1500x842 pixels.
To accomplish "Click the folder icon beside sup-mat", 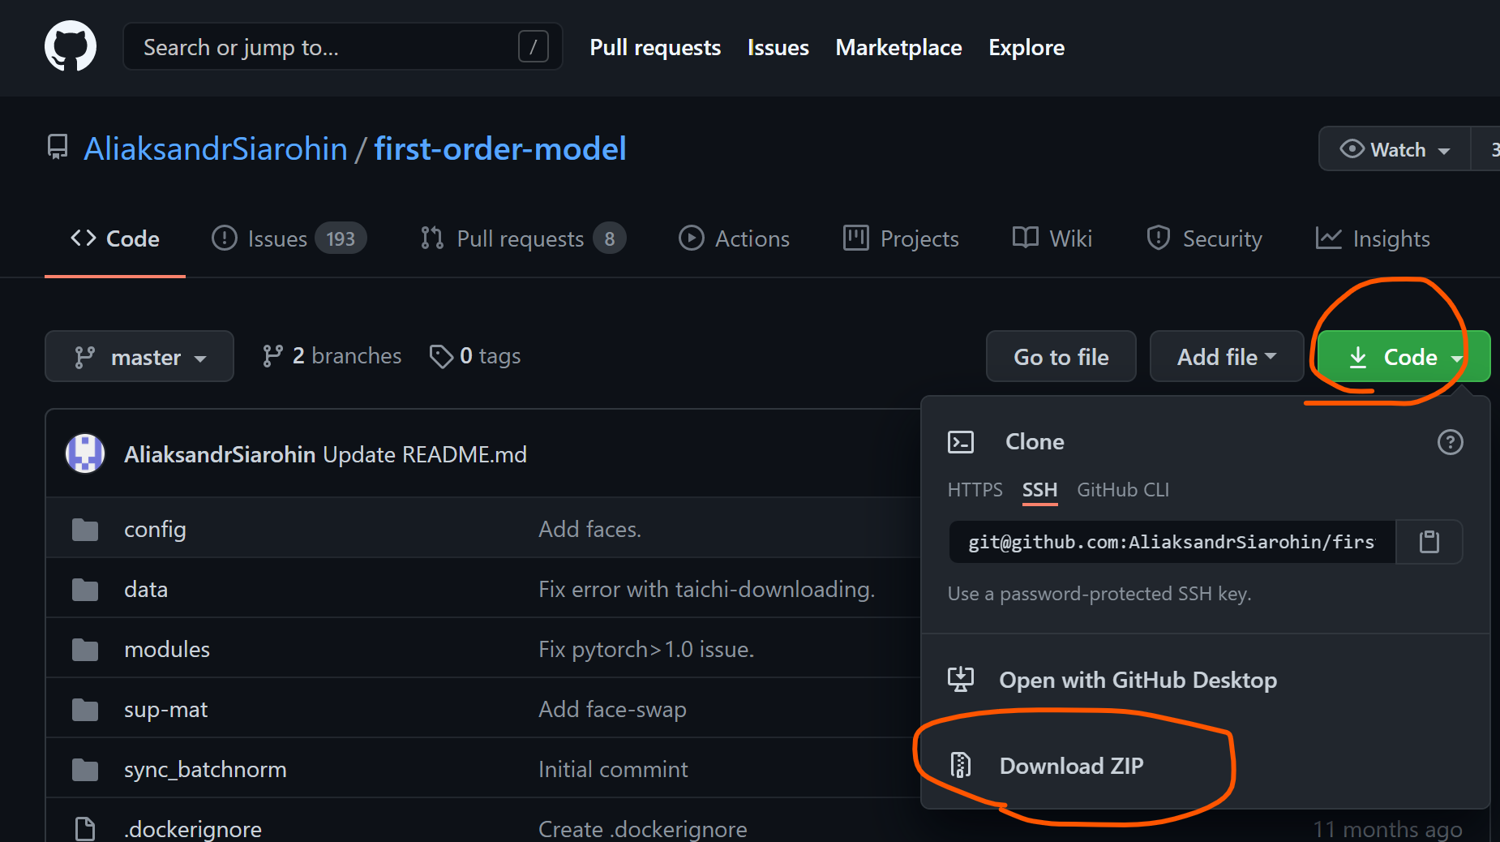I will point(85,710).
